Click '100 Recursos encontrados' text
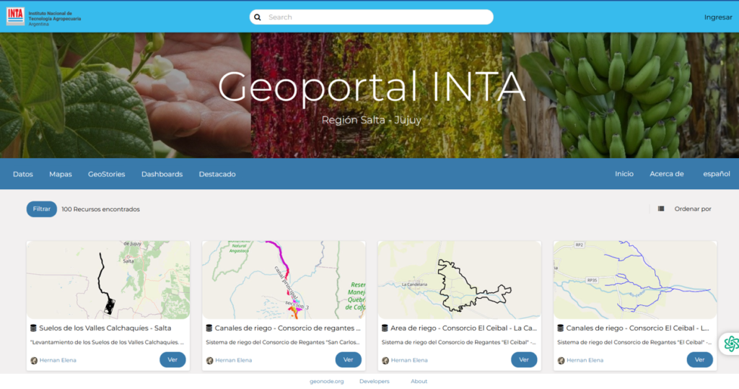Screen dimensions: 739x389 coord(100,209)
